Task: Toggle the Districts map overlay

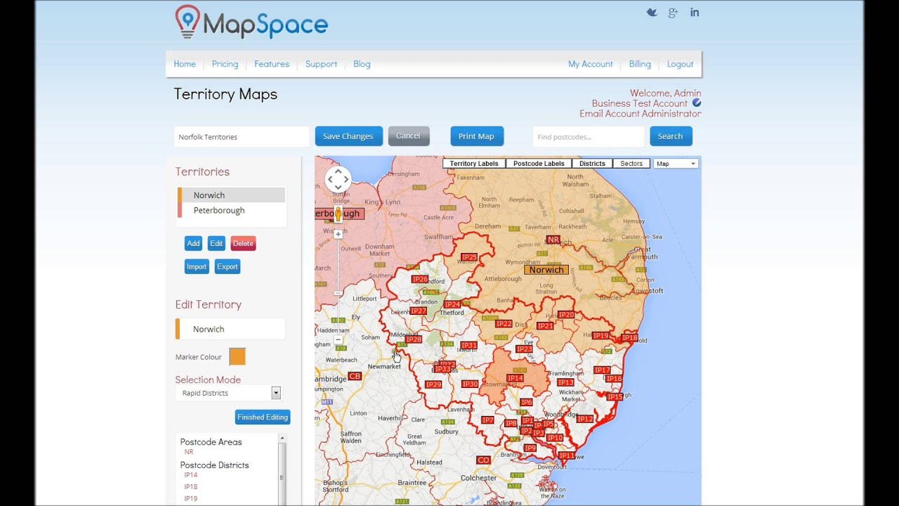Action: [x=592, y=163]
